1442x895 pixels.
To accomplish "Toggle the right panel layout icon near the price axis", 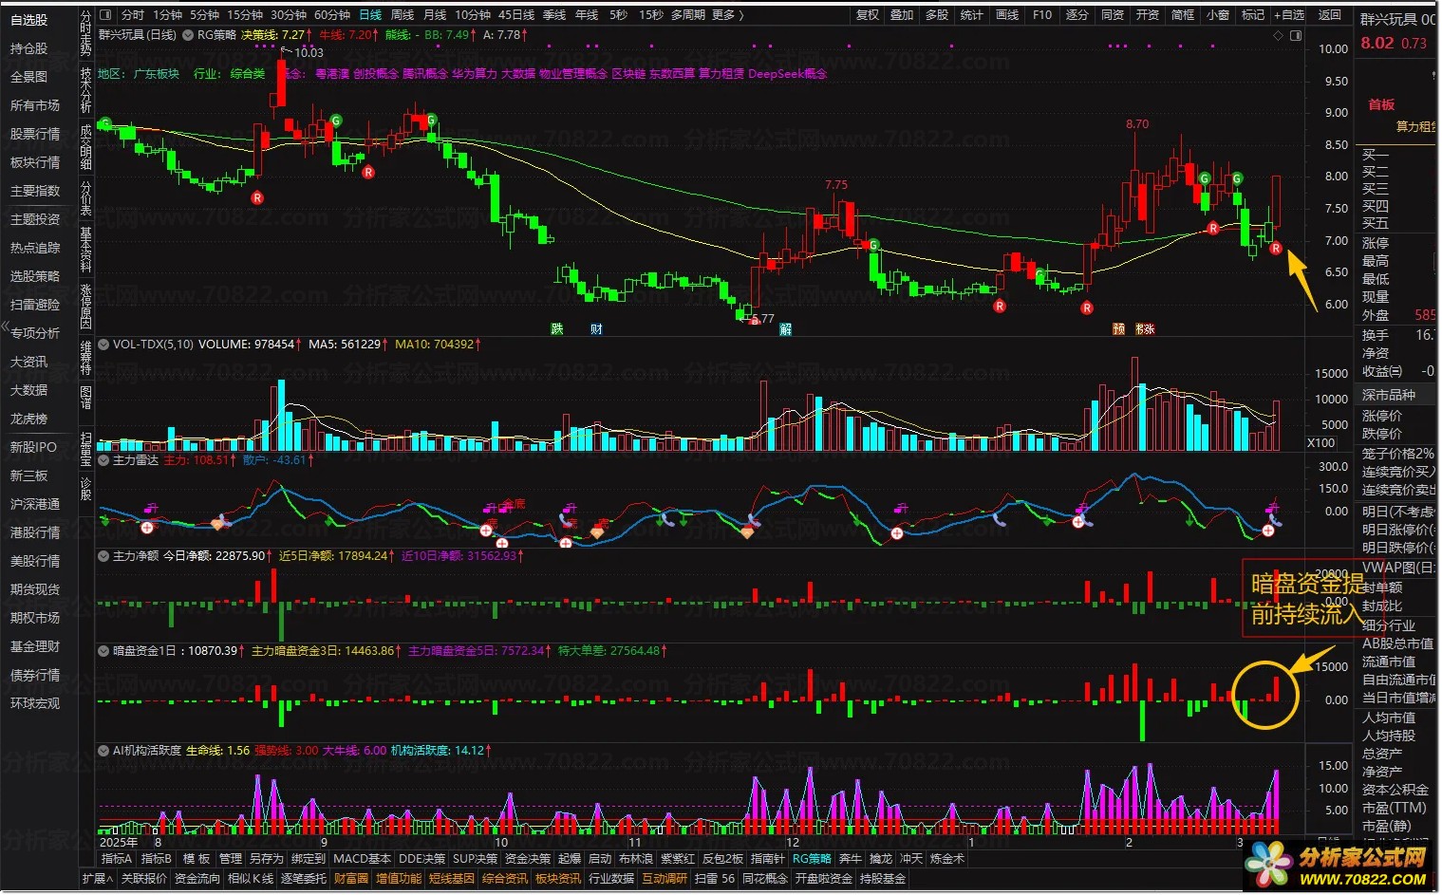I will (1296, 35).
